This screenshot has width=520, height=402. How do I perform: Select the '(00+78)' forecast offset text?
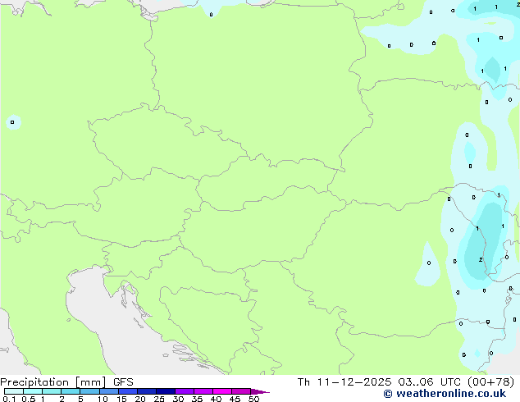tap(490, 382)
